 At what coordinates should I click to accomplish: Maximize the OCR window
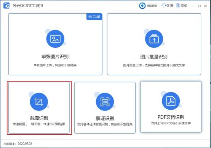coord(200,6)
